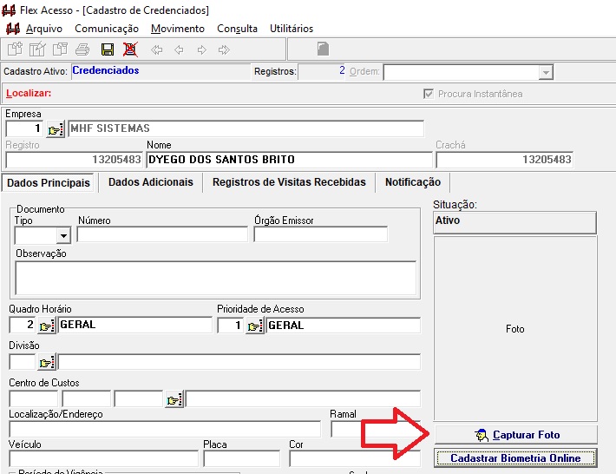Open the Consulta menu
The width and height of the screenshot is (616, 474).
pos(237,29)
